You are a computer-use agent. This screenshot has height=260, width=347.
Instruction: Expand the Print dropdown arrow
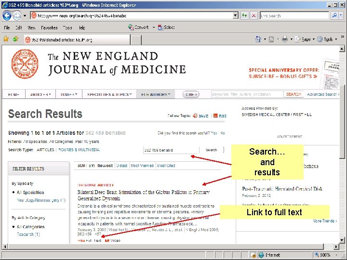(x=291, y=39)
